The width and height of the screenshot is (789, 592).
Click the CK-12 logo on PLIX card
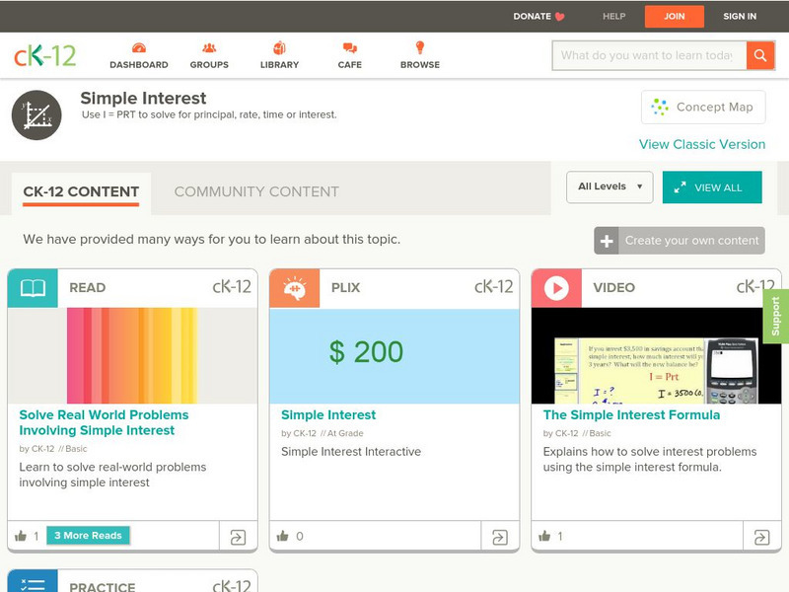coord(494,287)
